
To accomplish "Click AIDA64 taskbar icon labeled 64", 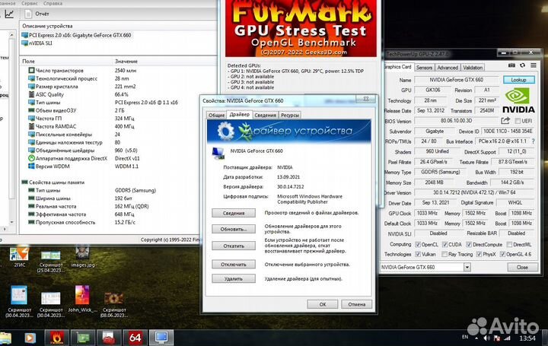I will click(x=135, y=338).
